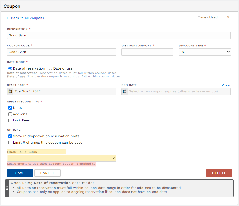Click the SAVE button
The width and height of the screenshot is (239, 206).
click(20, 173)
